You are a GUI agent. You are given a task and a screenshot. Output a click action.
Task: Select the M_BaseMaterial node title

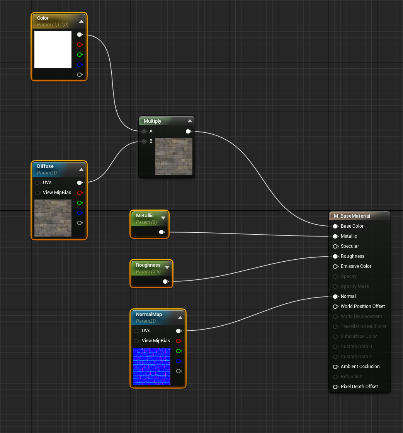click(352, 216)
